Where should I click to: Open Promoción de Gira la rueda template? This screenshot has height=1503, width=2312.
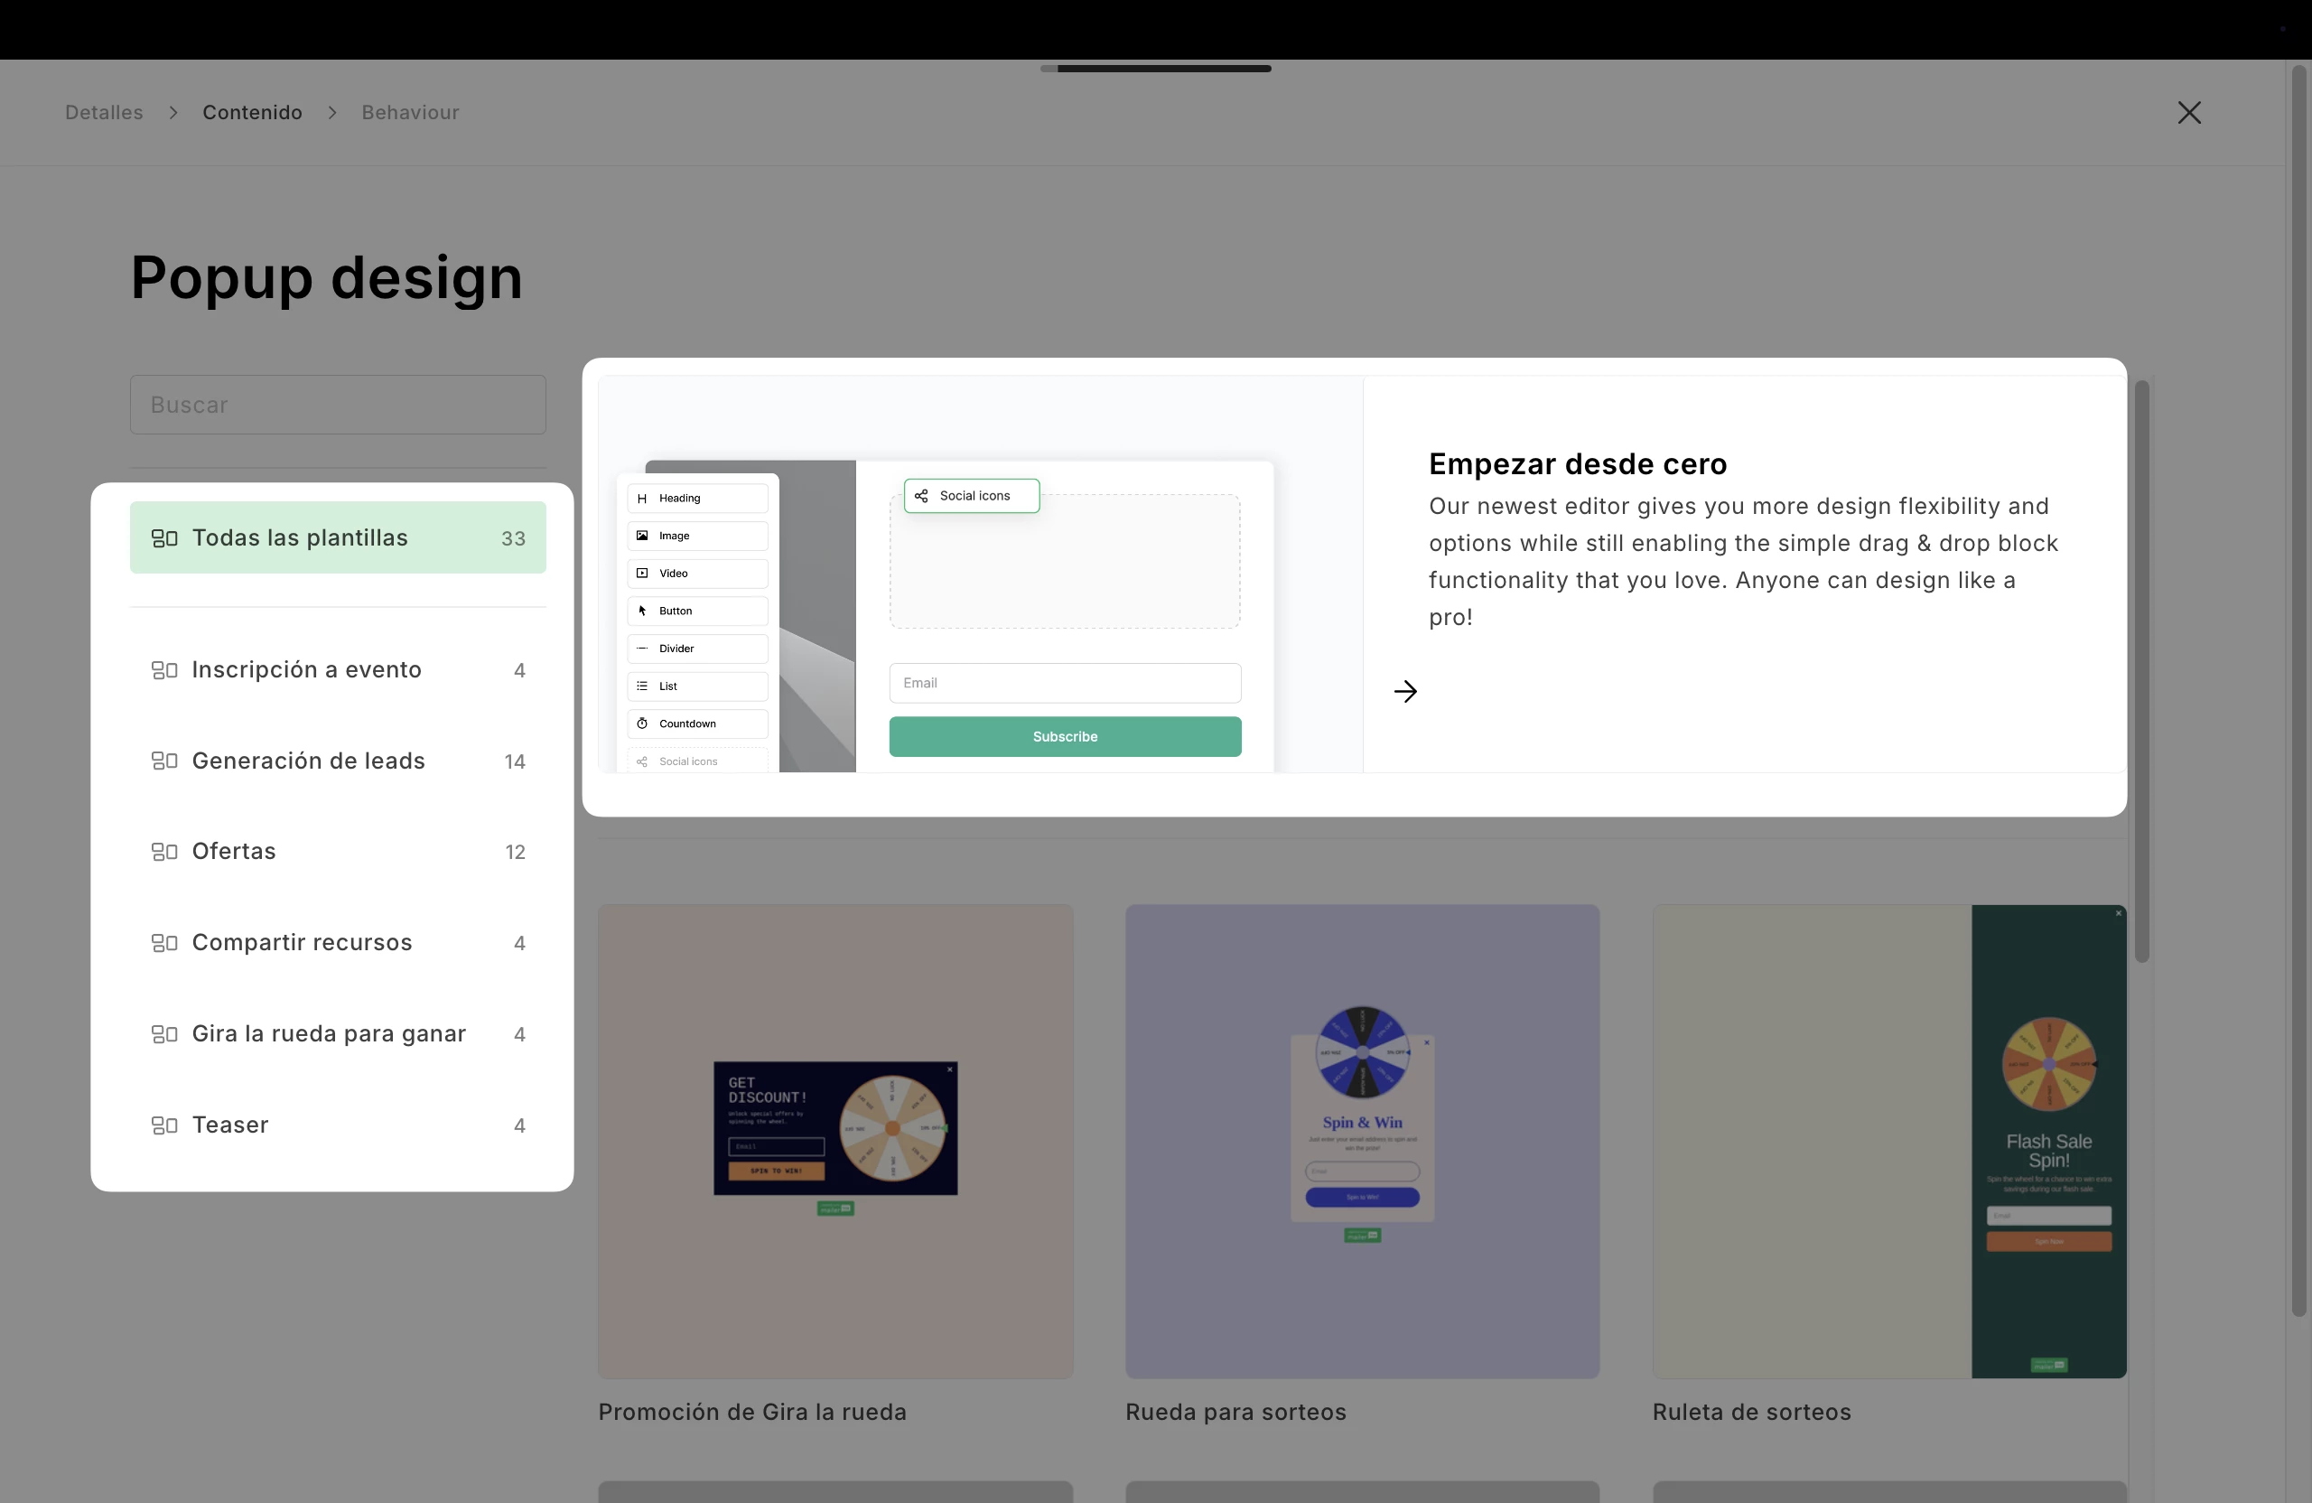pyautogui.click(x=834, y=1142)
